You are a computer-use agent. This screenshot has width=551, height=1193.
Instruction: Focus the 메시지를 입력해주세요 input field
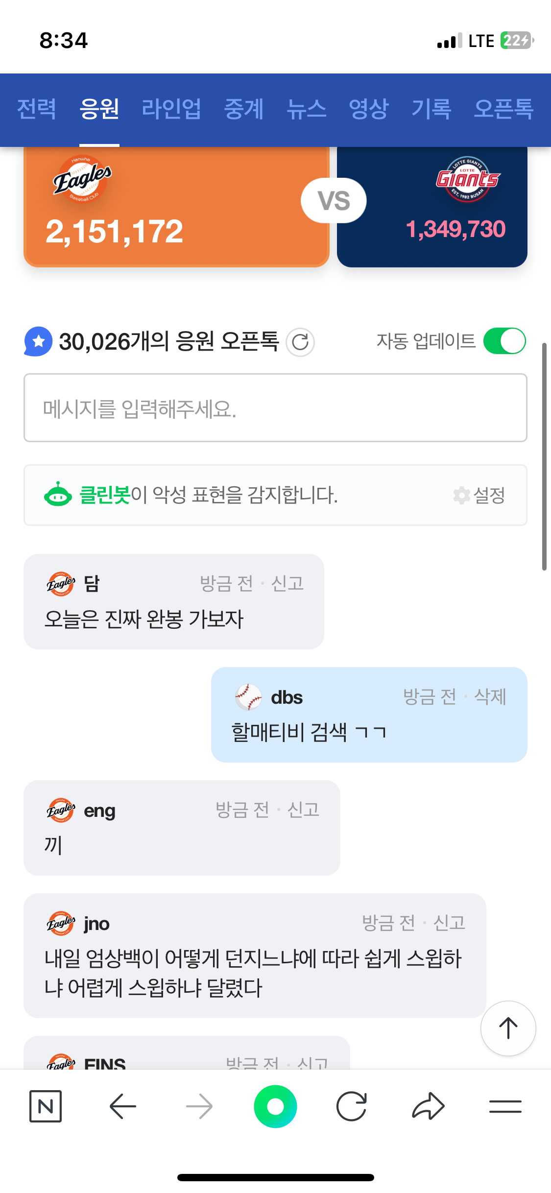[275, 408]
